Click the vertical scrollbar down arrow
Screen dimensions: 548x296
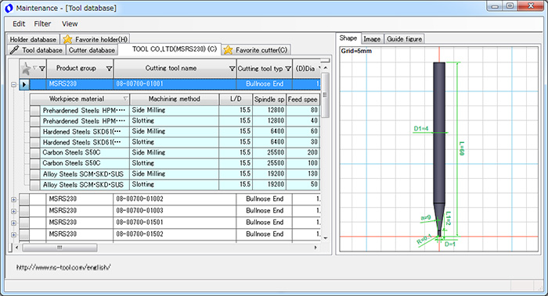click(326, 237)
